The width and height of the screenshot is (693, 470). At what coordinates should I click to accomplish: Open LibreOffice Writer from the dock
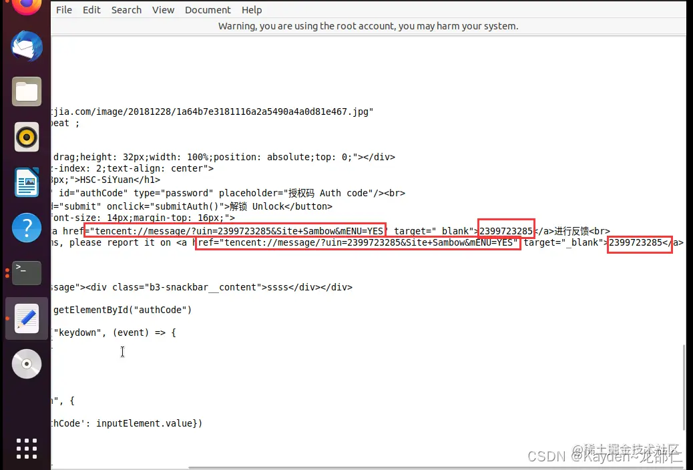click(x=27, y=182)
